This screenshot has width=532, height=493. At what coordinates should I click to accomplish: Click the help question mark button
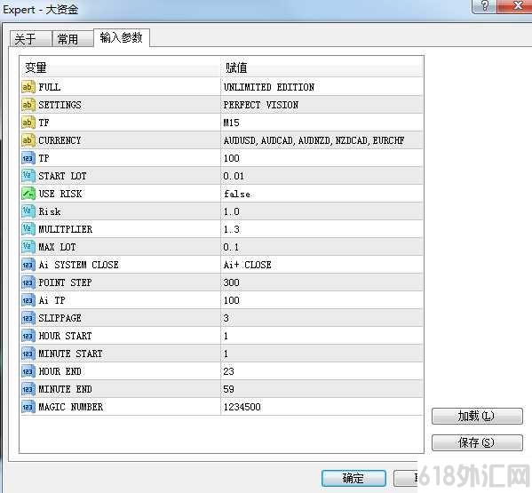click(x=485, y=5)
